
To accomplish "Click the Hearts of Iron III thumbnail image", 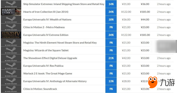I will click(11, 12).
